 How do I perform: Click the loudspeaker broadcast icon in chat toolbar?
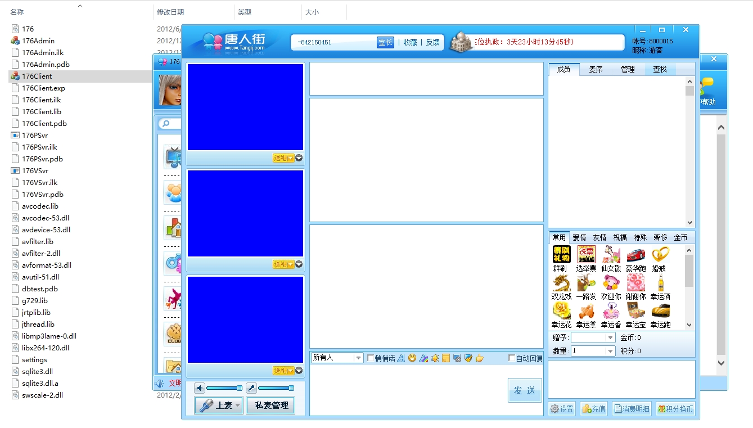[435, 358]
